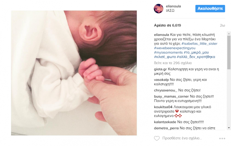231x146 pixels.
Task: Open elianoula's profile picture avatar
Action: coord(159,9)
